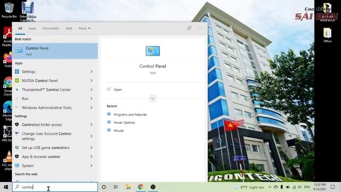Open OBS Studio from the taskbar

click(x=153, y=187)
